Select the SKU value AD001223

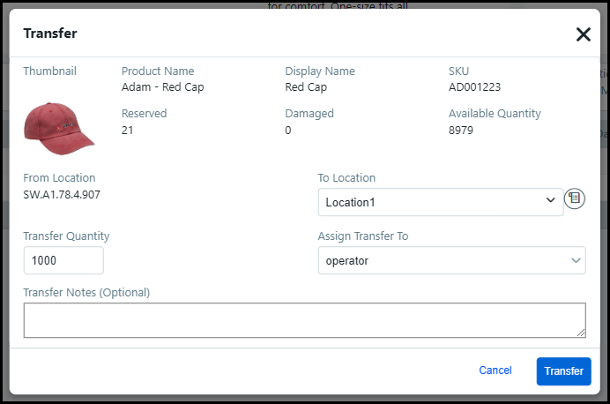(x=474, y=87)
